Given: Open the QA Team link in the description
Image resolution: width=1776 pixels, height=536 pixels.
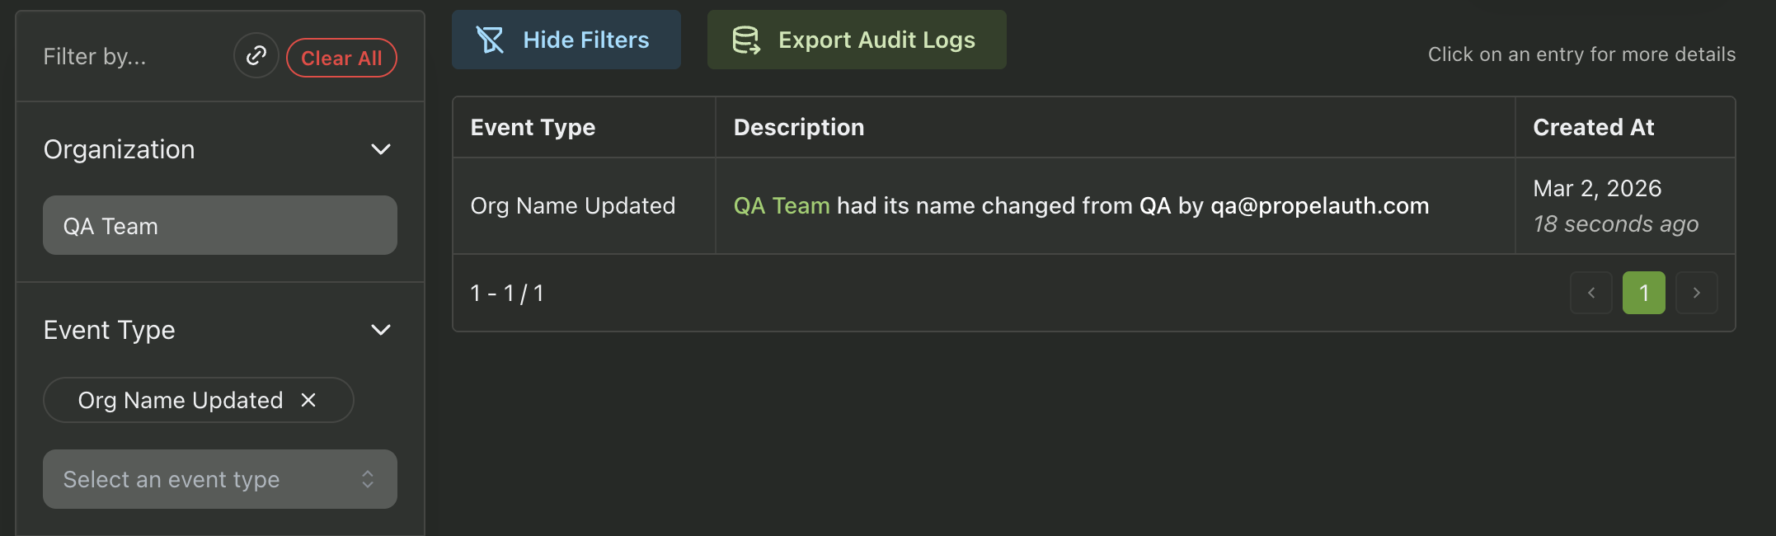Looking at the screenshot, I should point(780,205).
